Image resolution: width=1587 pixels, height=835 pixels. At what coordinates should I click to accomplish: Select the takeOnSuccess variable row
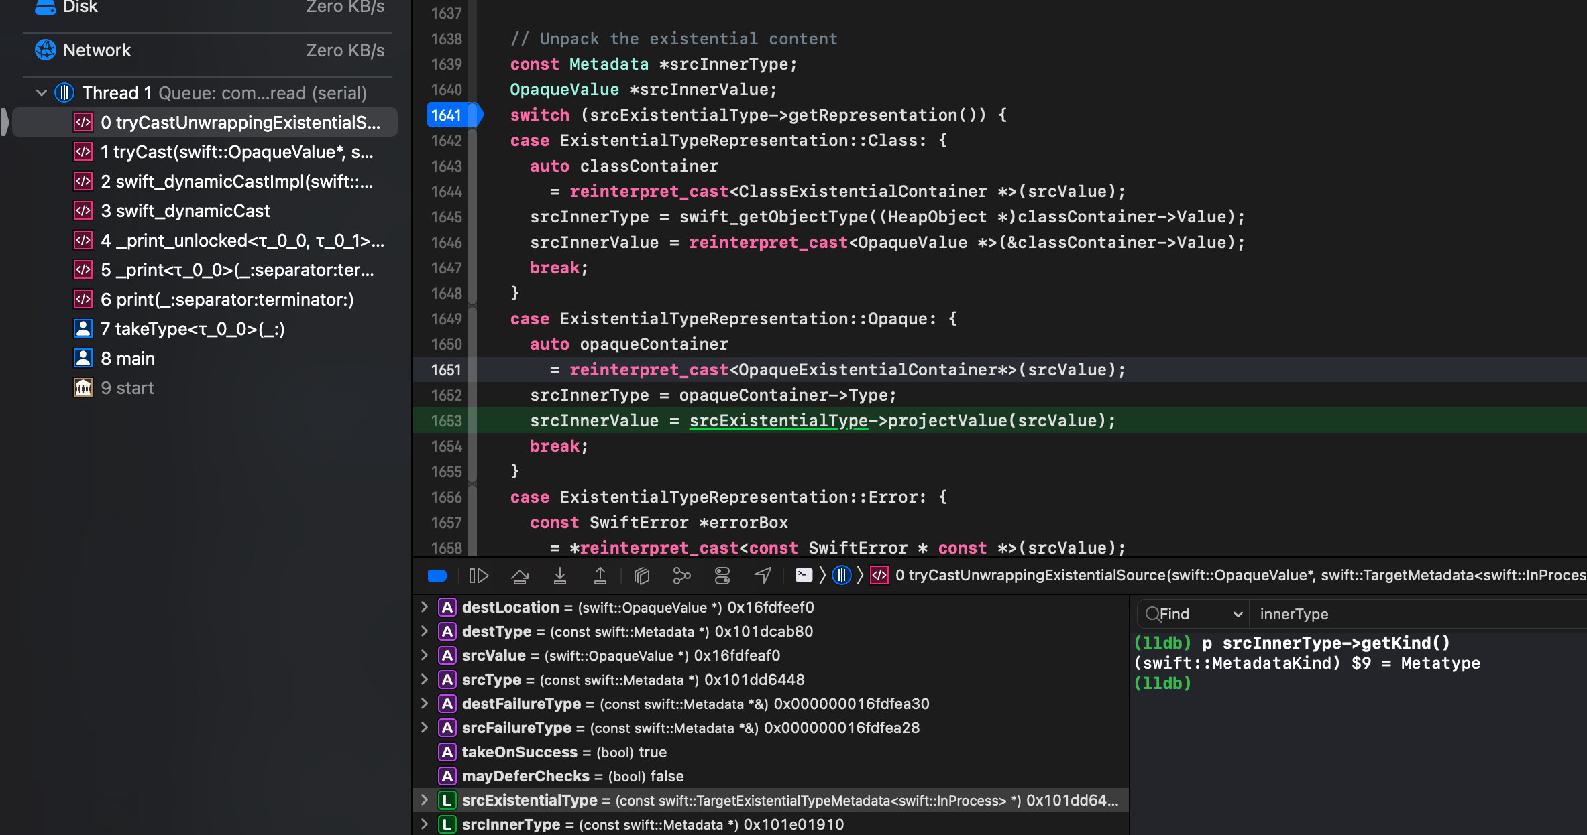(771, 752)
